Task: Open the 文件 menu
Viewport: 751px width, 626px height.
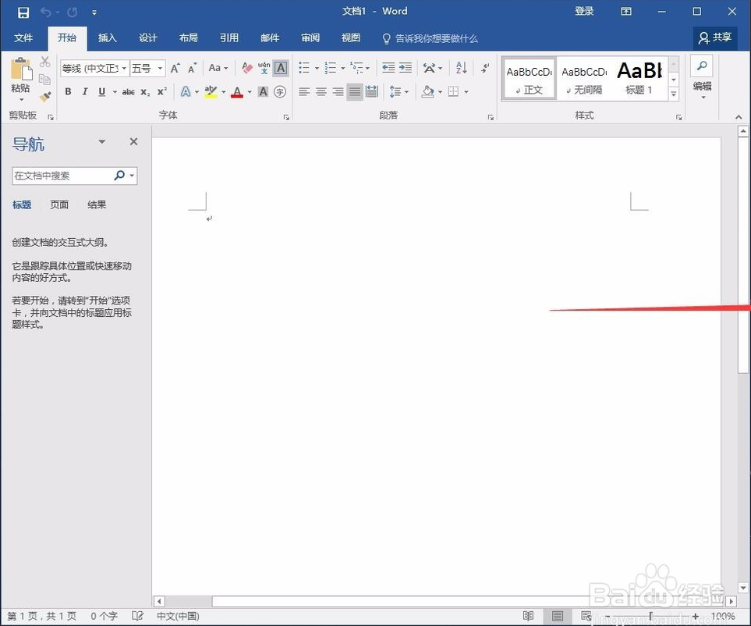Action: pyautogui.click(x=23, y=38)
